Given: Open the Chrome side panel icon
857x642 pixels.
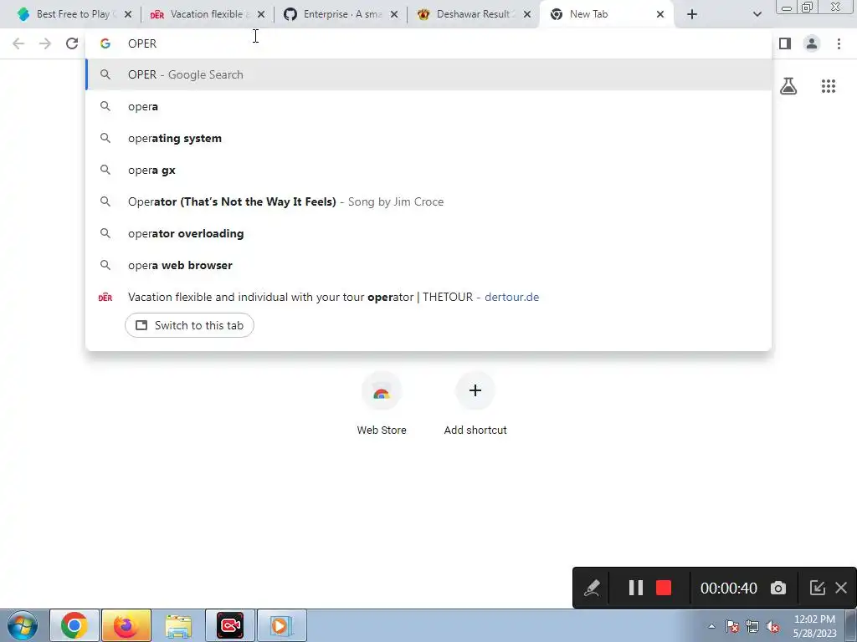Looking at the screenshot, I should (785, 43).
